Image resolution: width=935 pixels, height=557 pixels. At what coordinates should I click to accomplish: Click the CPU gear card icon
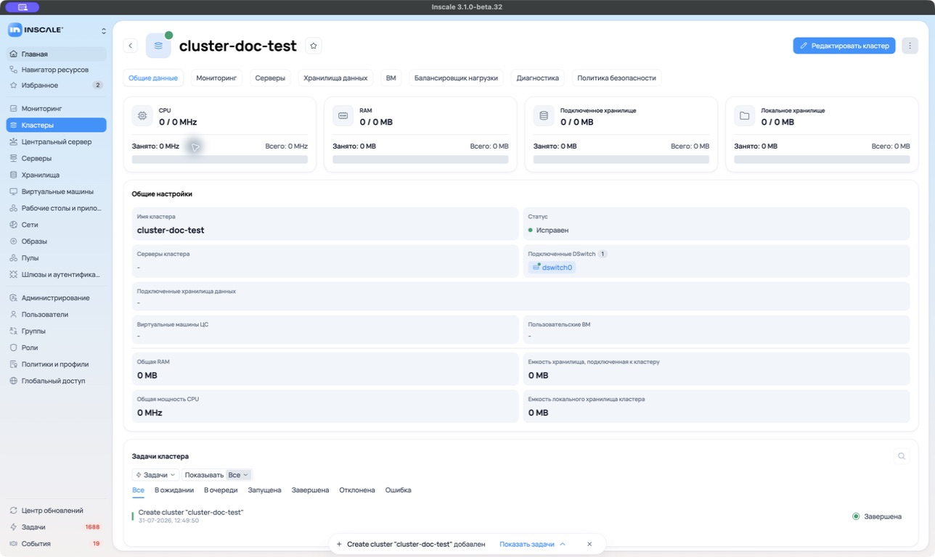(142, 115)
